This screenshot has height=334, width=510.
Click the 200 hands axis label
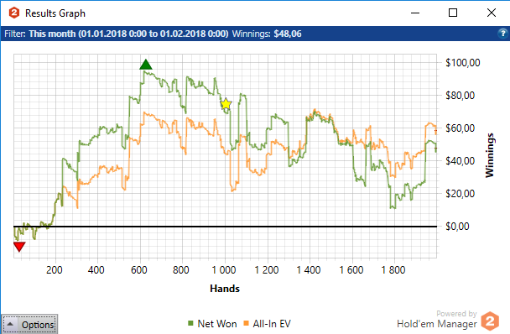(55, 270)
